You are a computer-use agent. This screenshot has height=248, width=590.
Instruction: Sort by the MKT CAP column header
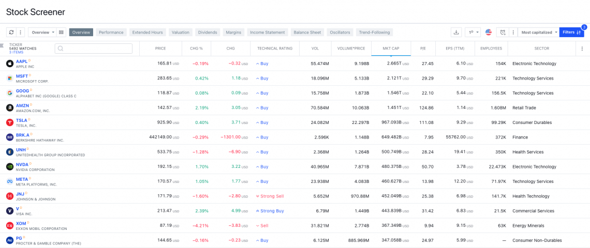391,49
